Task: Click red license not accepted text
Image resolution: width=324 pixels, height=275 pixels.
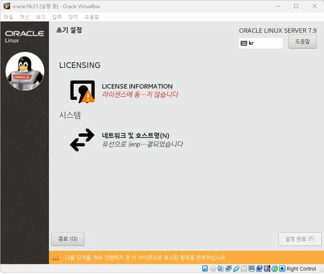Action: point(140,94)
